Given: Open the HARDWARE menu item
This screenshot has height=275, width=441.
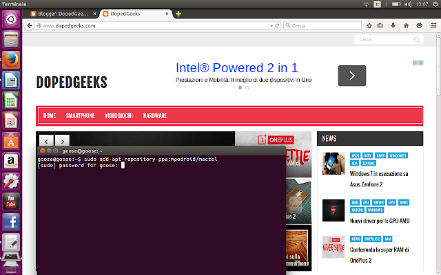Looking at the screenshot, I should tap(155, 115).
